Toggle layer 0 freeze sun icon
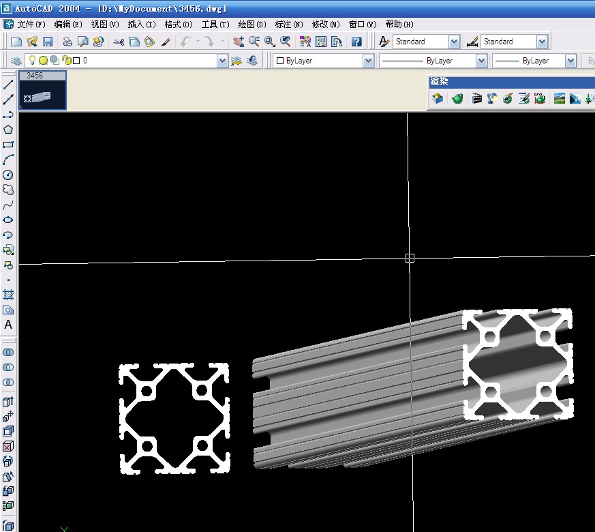The width and height of the screenshot is (595, 532). click(x=43, y=61)
